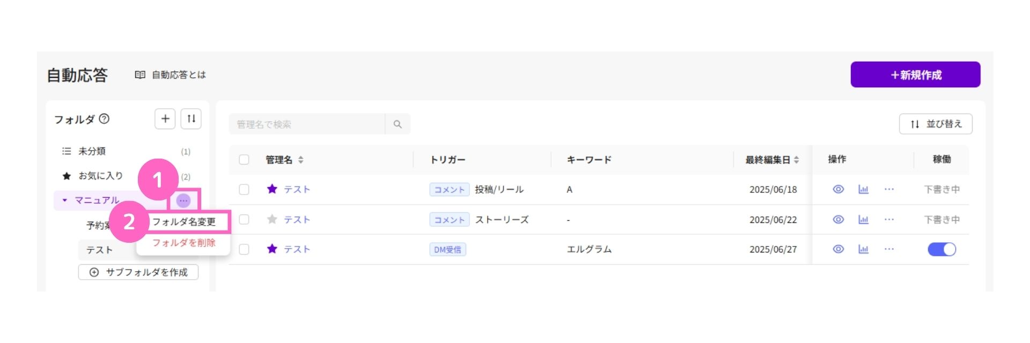Screen dimensions: 1030x343
Task: Click the folder help question mark icon
Action: 105,119
